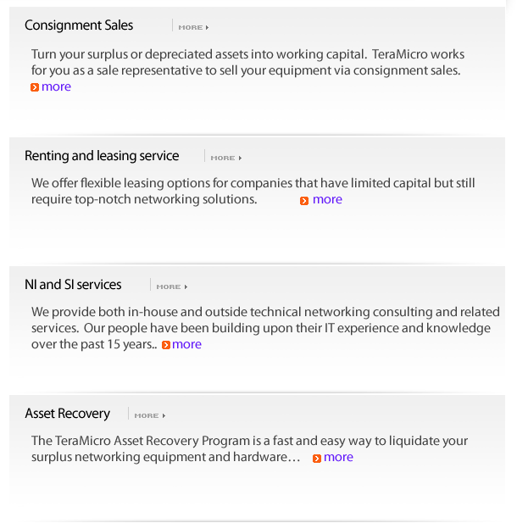The image size is (517, 523).
Task: Open the "more" link after the Asset Recovery description
Action: (338, 458)
